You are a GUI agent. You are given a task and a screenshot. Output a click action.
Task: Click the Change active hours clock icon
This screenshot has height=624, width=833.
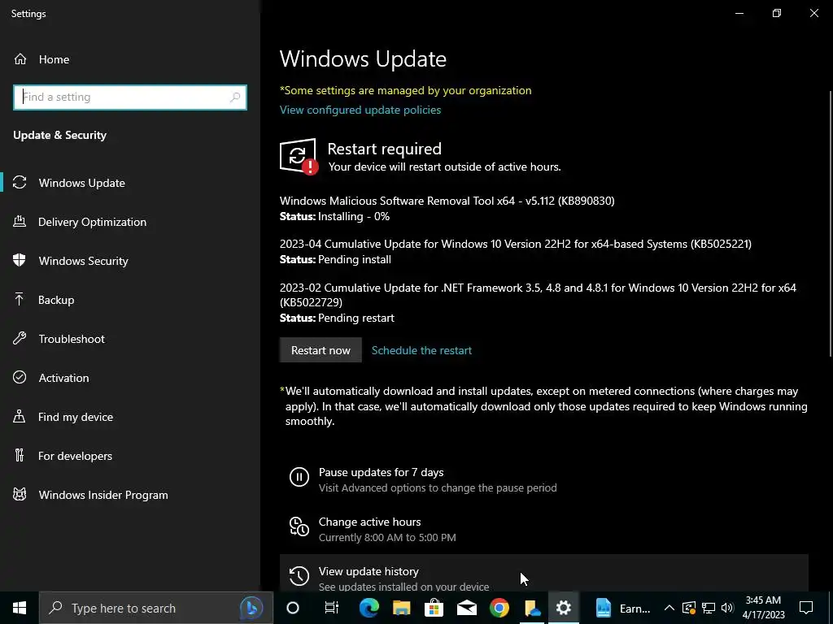pyautogui.click(x=299, y=526)
